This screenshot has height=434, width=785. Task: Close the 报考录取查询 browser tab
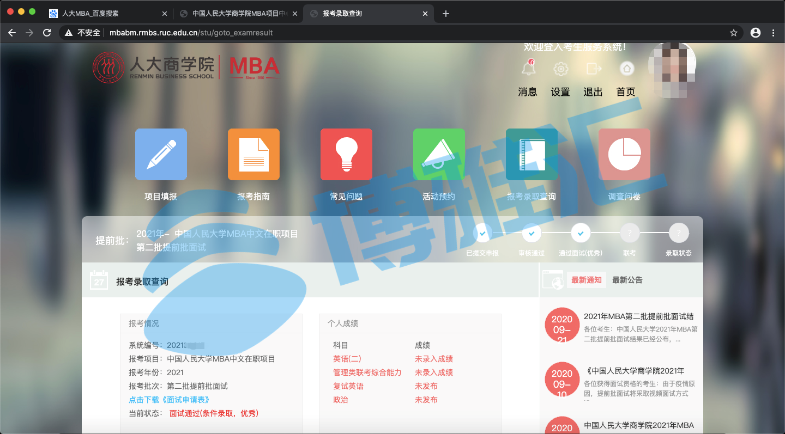pos(425,14)
